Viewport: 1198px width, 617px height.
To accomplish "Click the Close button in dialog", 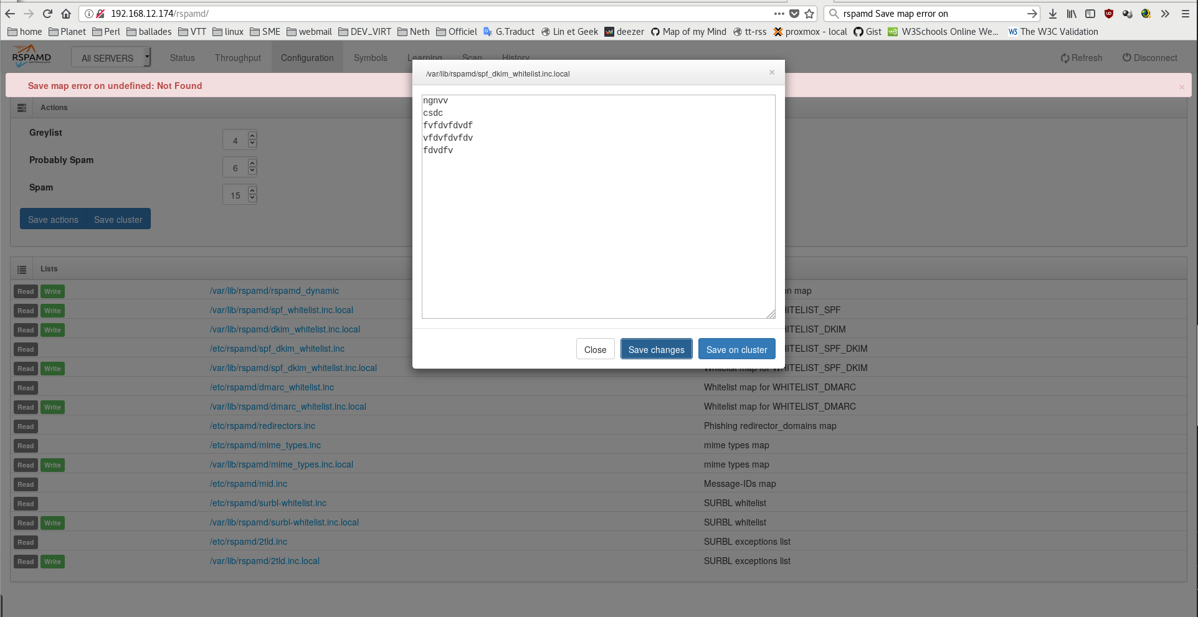I will point(596,349).
